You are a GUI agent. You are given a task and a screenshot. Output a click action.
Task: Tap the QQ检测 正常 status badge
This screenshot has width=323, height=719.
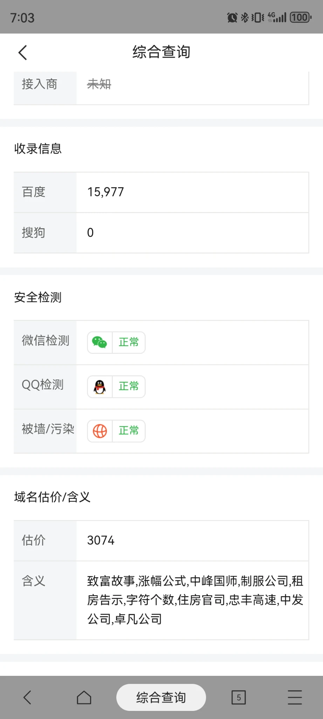[x=129, y=387]
